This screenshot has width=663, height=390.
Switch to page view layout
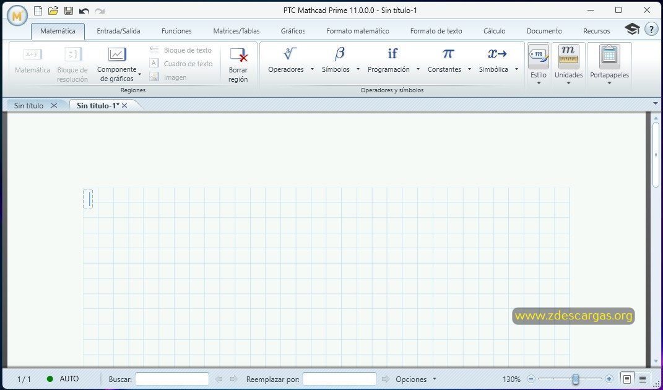[x=626, y=379]
